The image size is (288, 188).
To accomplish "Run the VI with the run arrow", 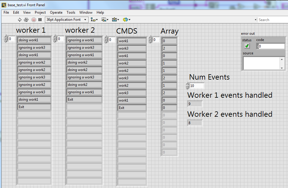I will 20,20.
